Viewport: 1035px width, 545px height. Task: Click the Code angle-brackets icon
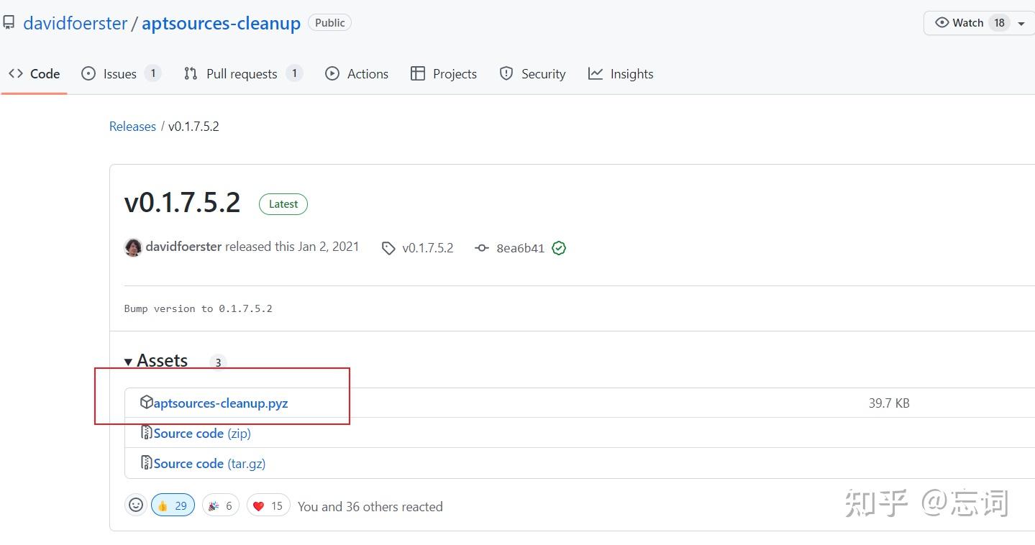coord(16,73)
